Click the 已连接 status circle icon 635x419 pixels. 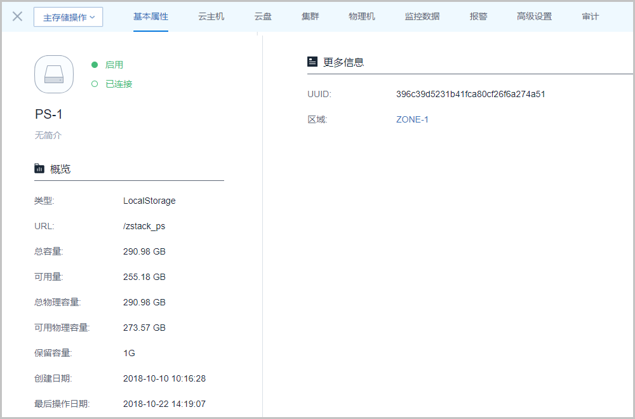(95, 84)
